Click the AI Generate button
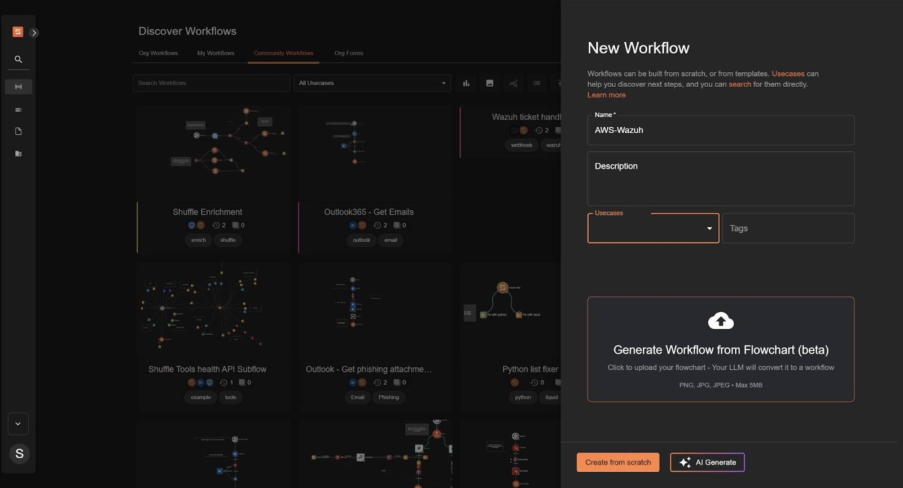This screenshot has width=903, height=488. click(x=707, y=463)
